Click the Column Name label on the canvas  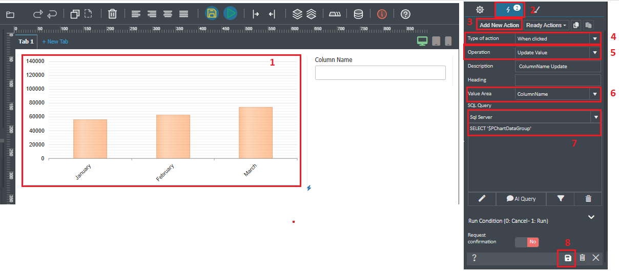point(334,60)
